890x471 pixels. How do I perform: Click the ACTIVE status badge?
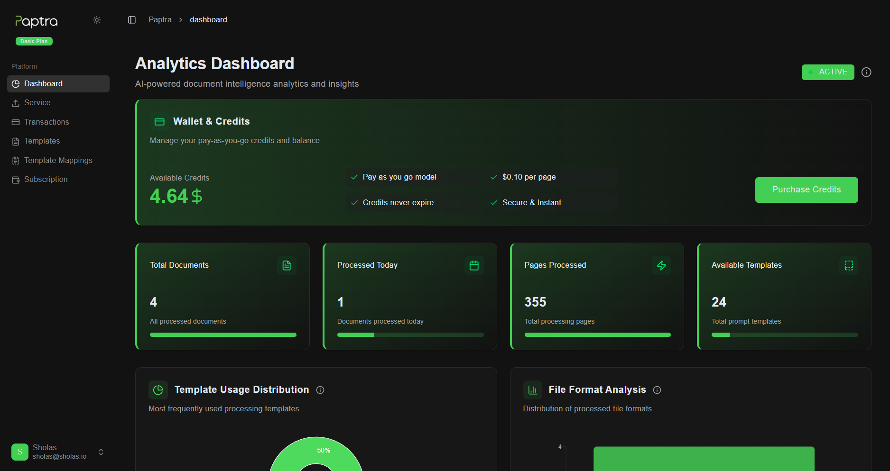point(828,72)
